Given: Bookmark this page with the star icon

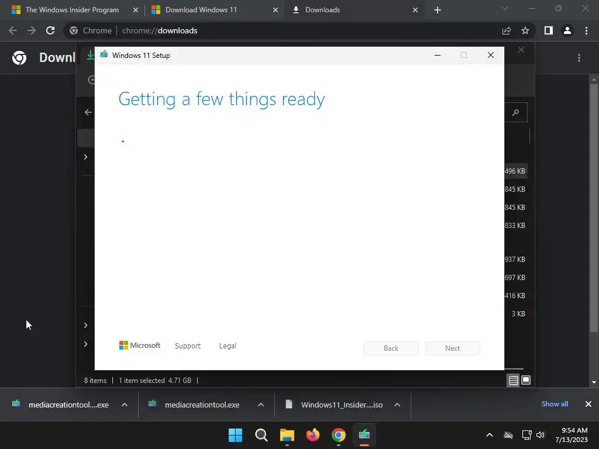Looking at the screenshot, I should (525, 30).
